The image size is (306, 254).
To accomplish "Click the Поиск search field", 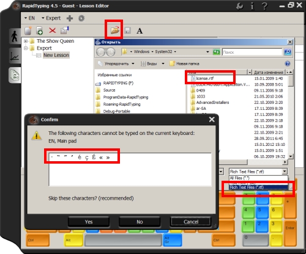I will (x=252, y=52).
